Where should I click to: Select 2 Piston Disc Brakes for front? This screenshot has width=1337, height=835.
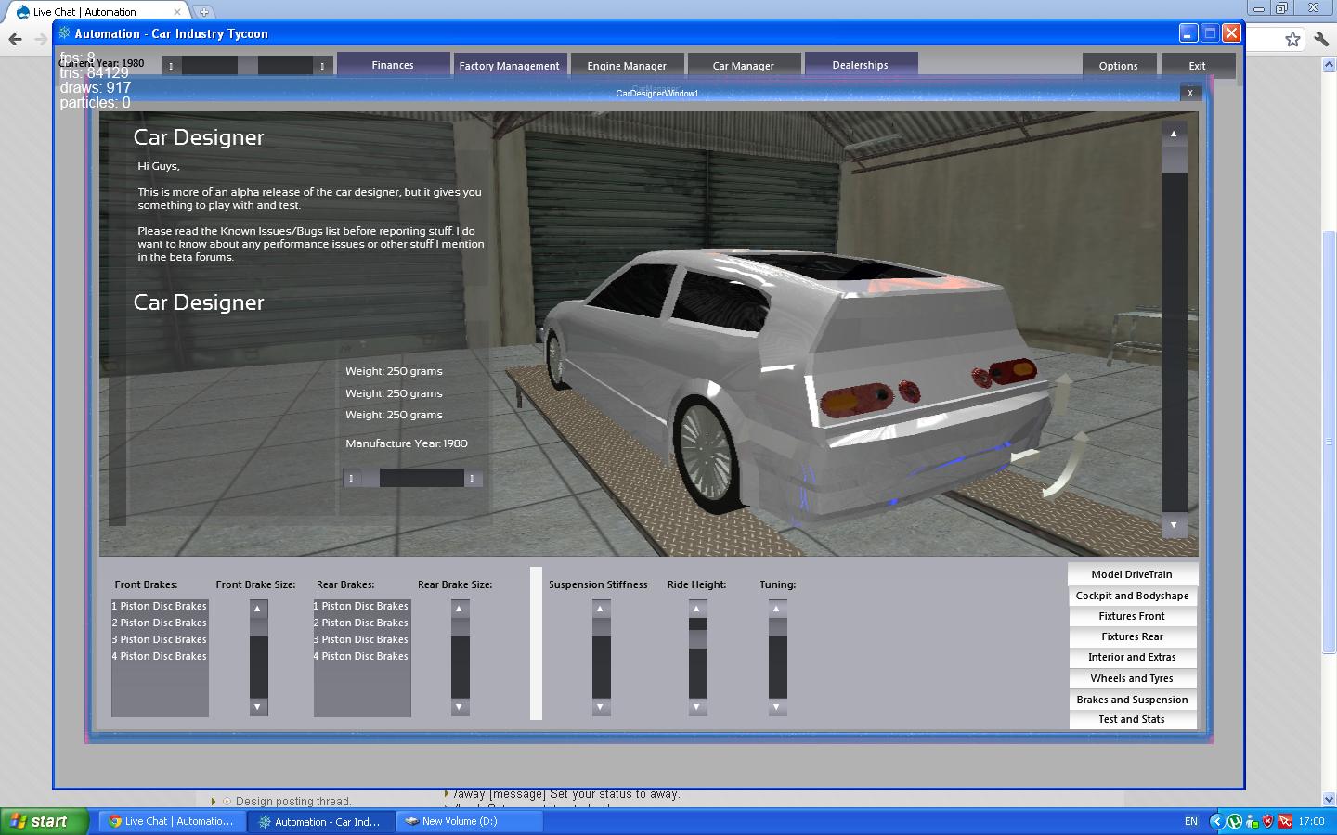tap(160, 623)
